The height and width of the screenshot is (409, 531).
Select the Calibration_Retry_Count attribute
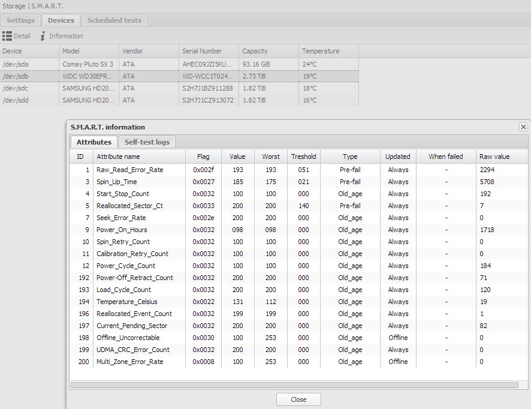[298, 254]
